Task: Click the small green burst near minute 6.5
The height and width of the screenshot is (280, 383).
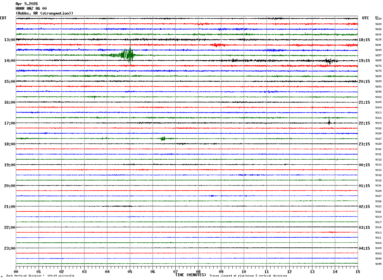Action: (x=163, y=138)
